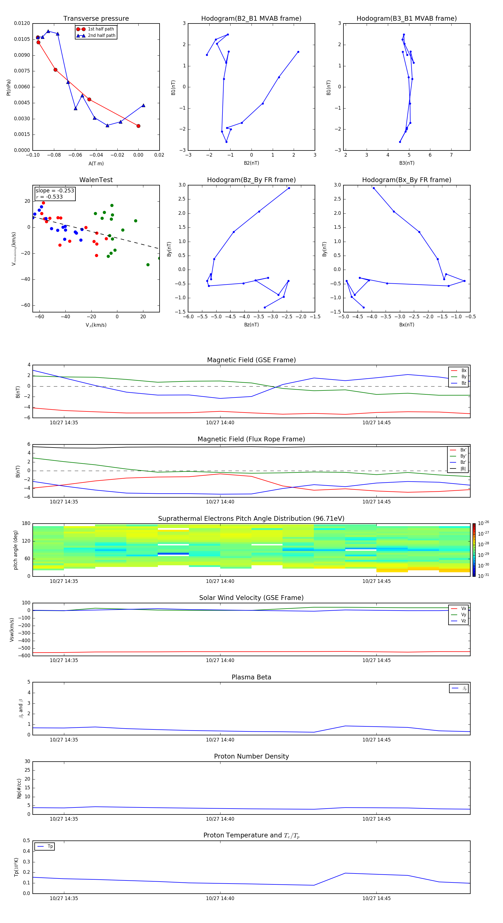Click the 'Solar Wind Velocity (GSE Frame)' title
This screenshot has width=503, height=923.
coord(251,598)
